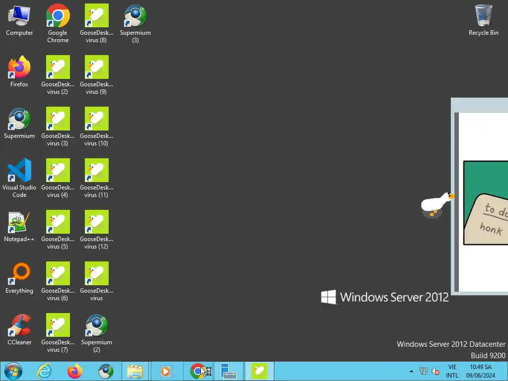508x381 pixels.
Task: Open the muted volume tray icon
Action: pyautogui.click(x=436, y=371)
